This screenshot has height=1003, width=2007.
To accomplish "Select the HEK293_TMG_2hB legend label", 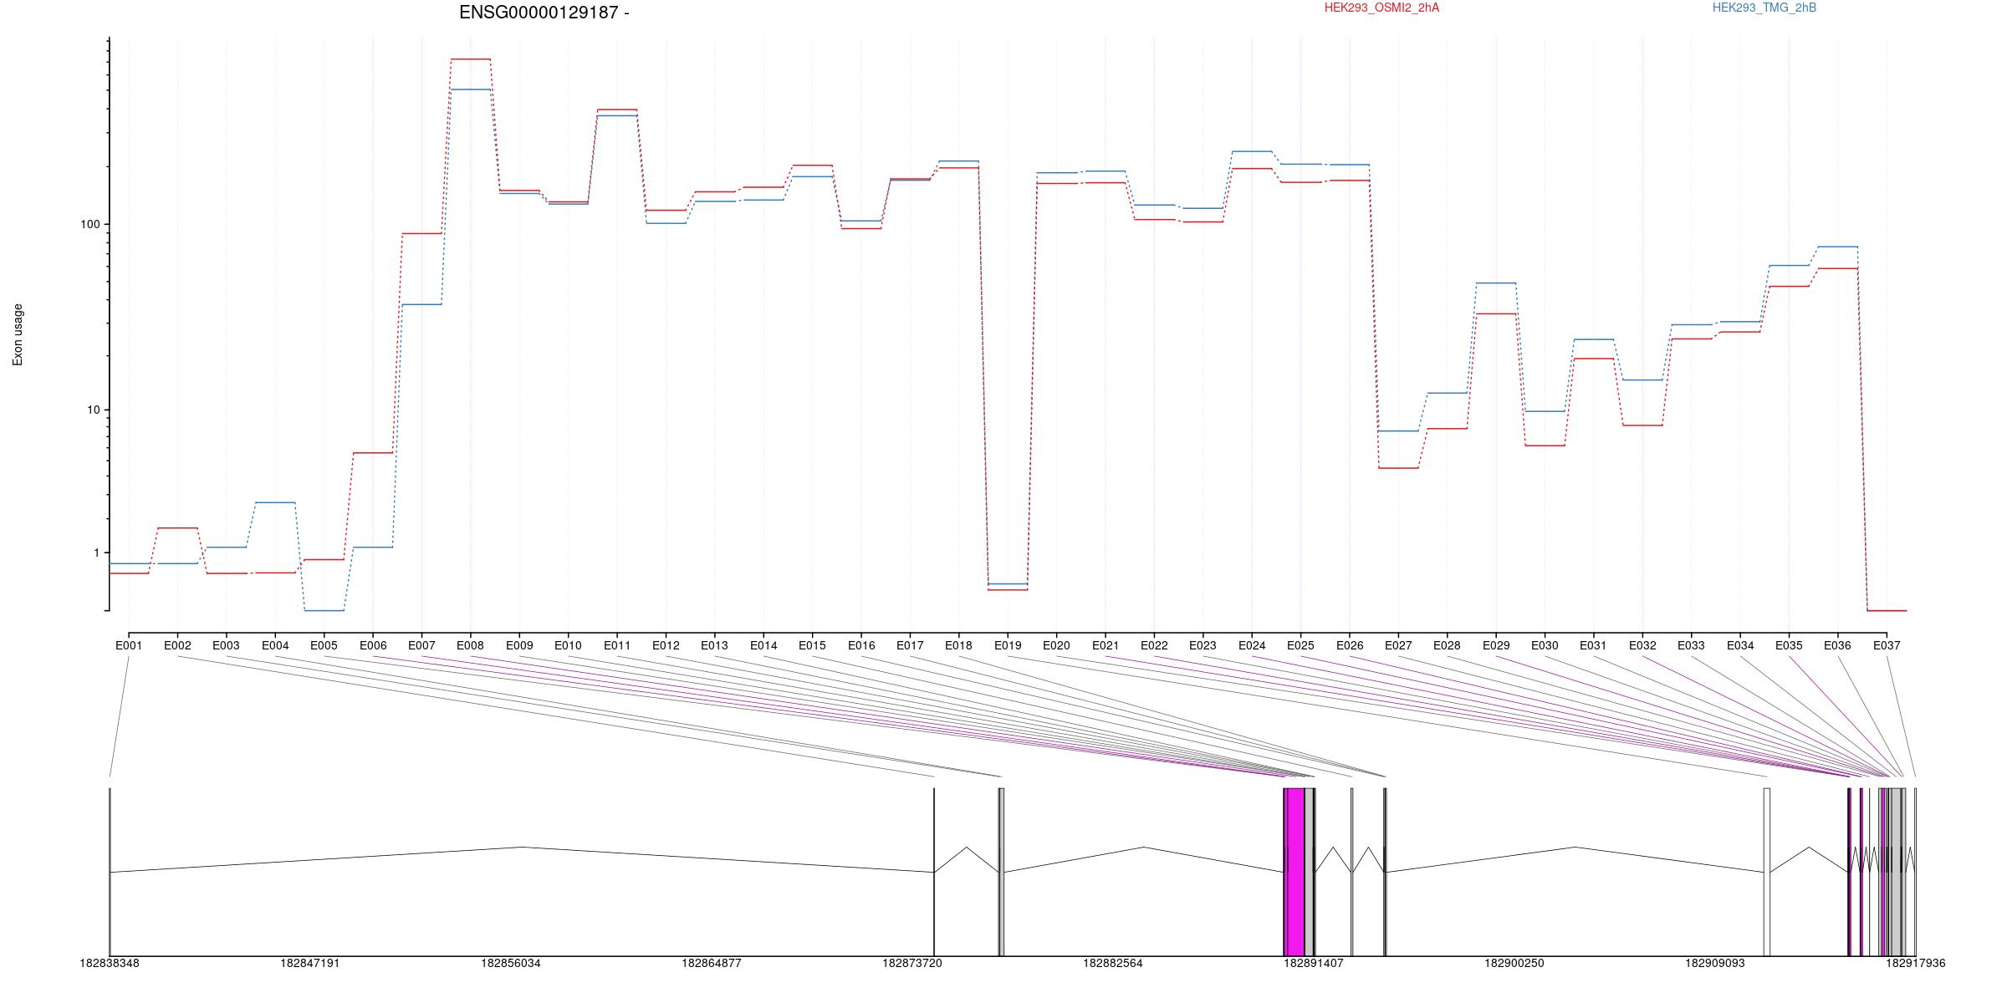I will coord(1764,8).
